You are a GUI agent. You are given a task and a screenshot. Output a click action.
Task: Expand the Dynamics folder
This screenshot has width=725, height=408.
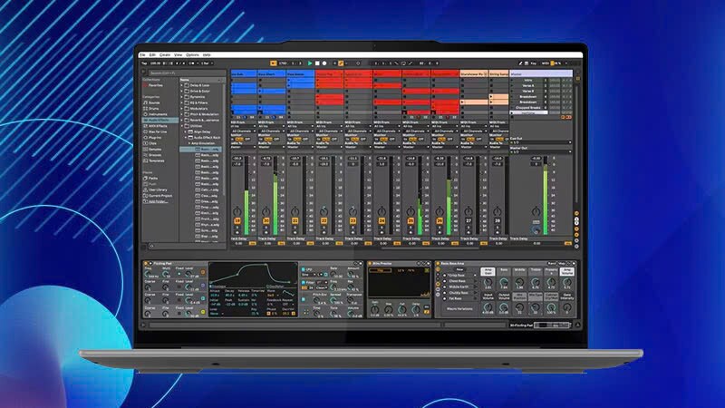[182, 97]
